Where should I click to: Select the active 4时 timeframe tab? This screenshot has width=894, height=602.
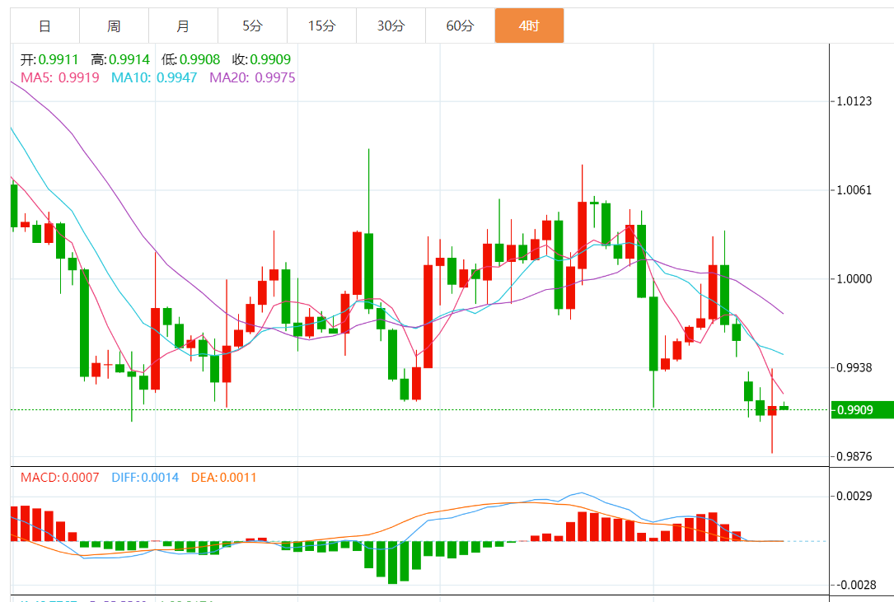(529, 26)
